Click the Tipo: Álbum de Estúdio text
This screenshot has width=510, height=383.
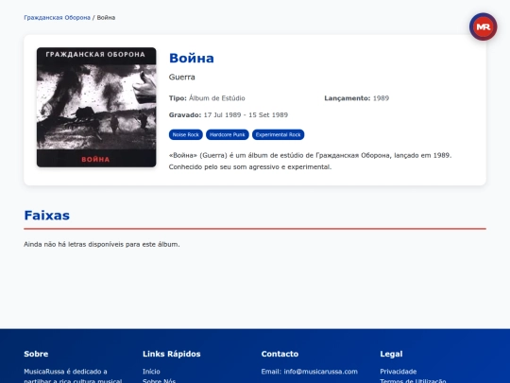point(207,98)
